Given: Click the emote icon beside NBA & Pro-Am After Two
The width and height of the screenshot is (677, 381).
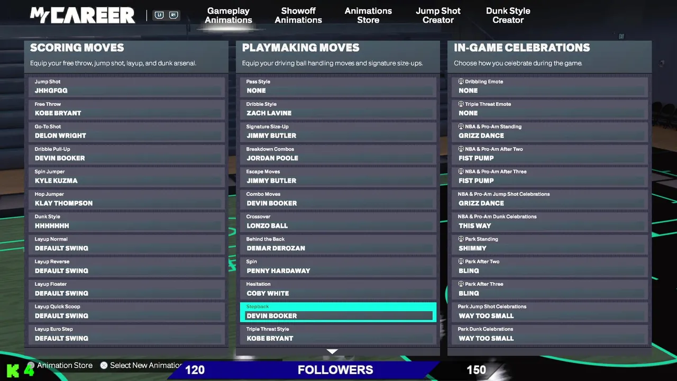Looking at the screenshot, I should tap(461, 149).
